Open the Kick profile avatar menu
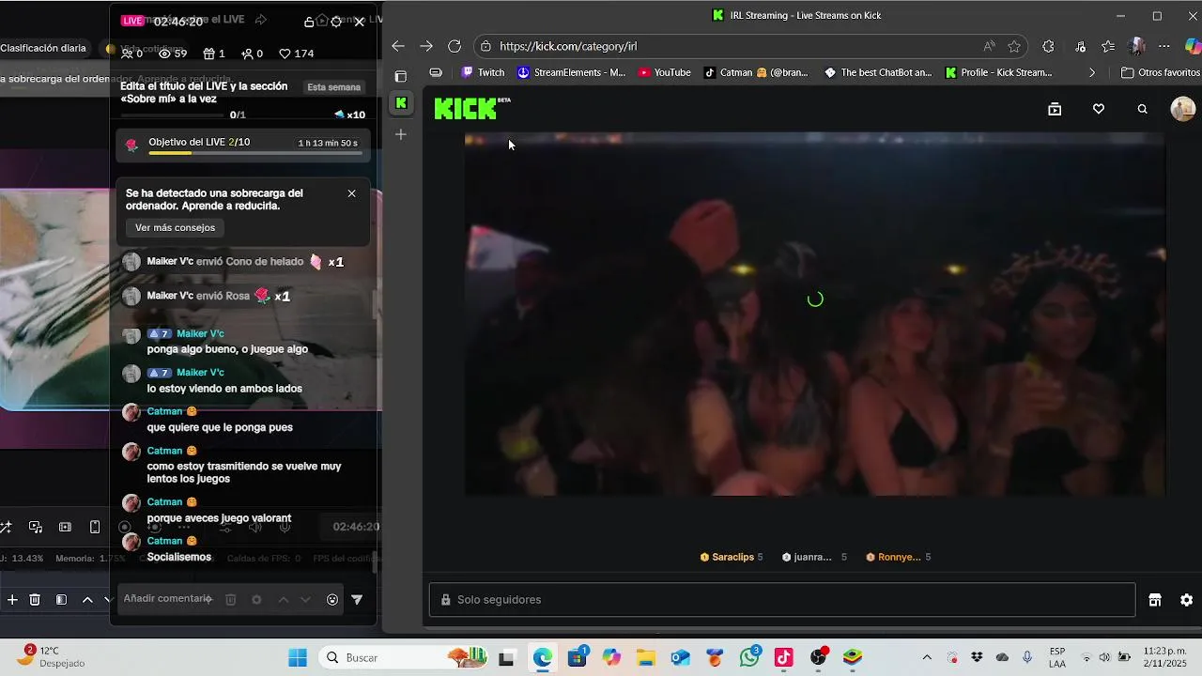The height and width of the screenshot is (676, 1202). tap(1183, 109)
